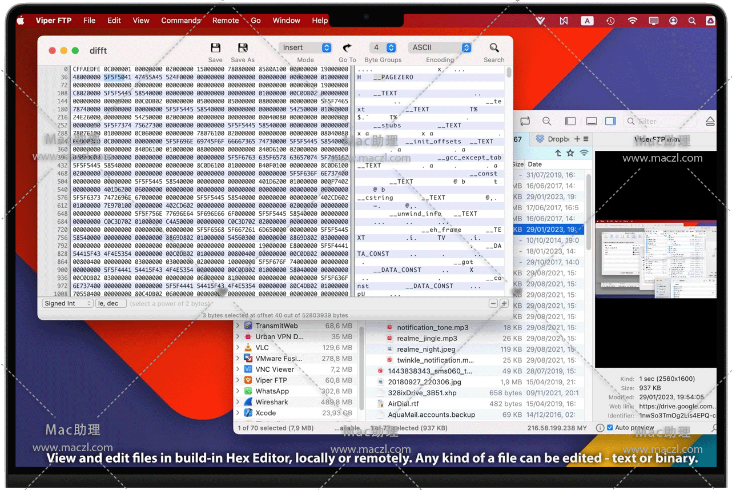Click the sync arrows icon in Viper FTP

coord(525,121)
